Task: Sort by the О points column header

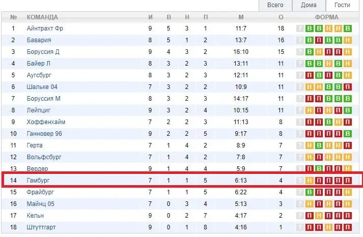Action: pyautogui.click(x=281, y=17)
